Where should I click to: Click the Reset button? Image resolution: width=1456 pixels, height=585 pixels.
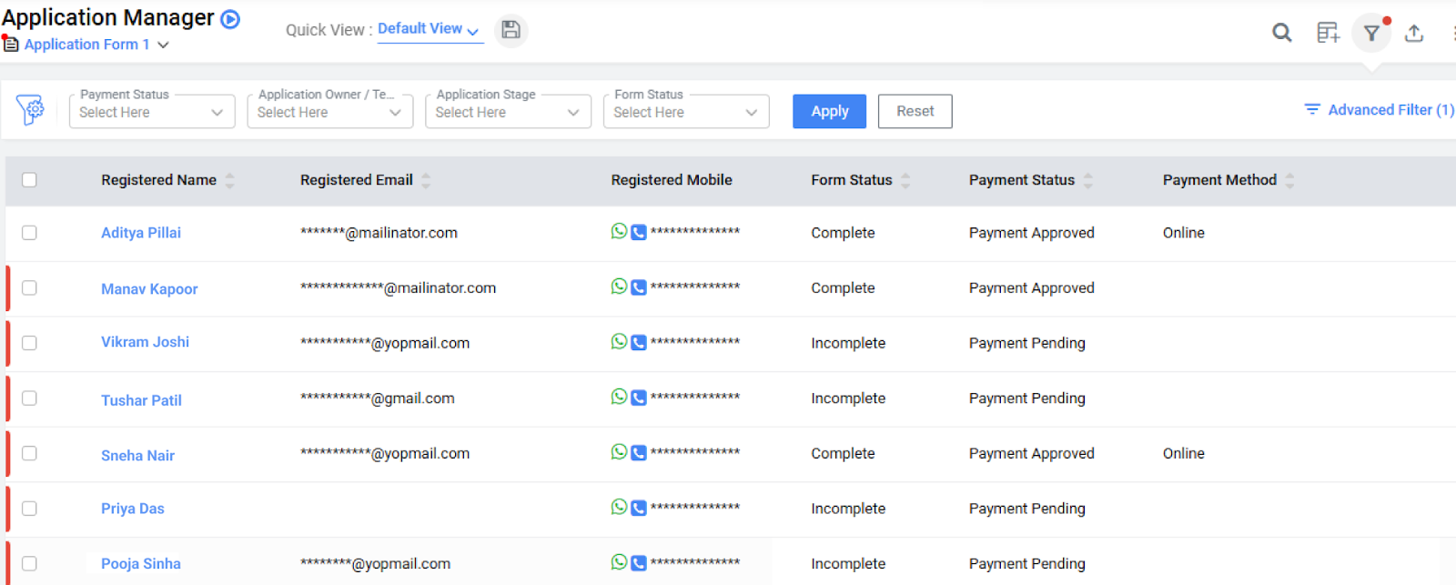click(915, 111)
